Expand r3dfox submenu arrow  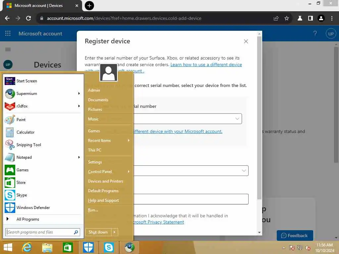pyautogui.click(x=79, y=106)
